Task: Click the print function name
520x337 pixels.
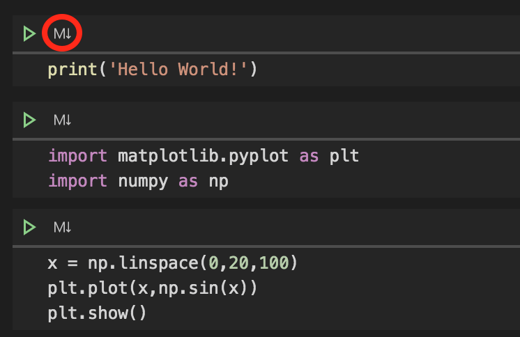Action: [x=74, y=70]
